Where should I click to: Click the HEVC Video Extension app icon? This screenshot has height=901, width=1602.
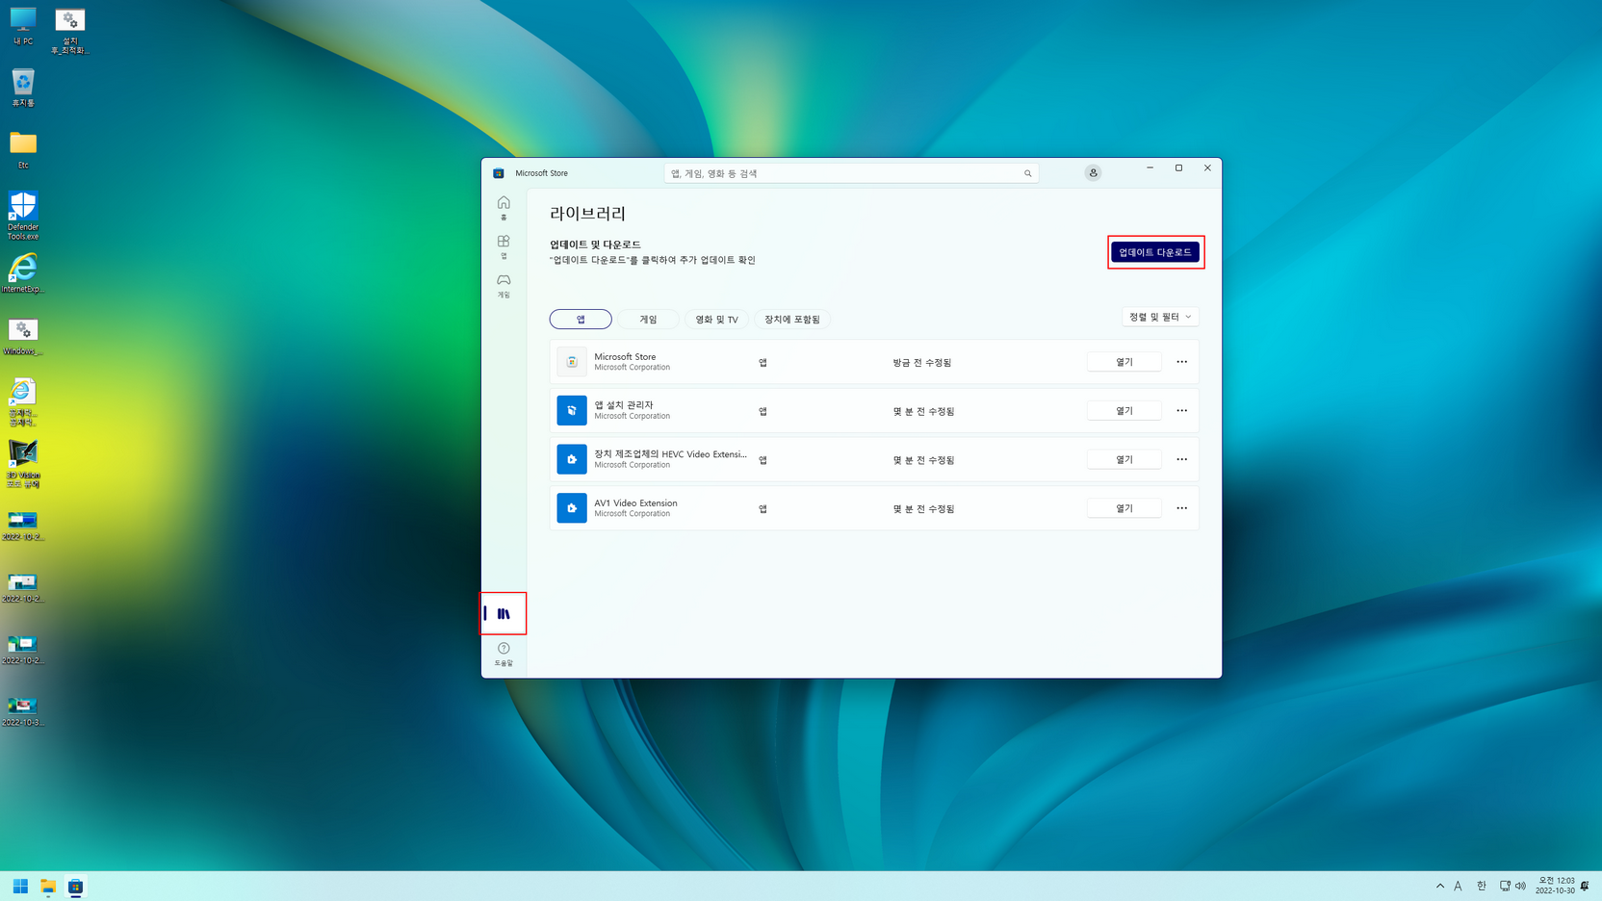(x=572, y=459)
